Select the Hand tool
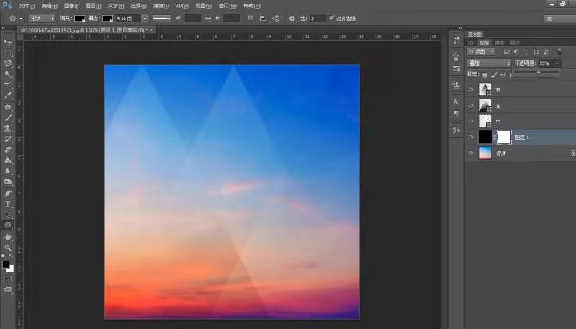Screen dimensions: 576x329 (x=8, y=237)
